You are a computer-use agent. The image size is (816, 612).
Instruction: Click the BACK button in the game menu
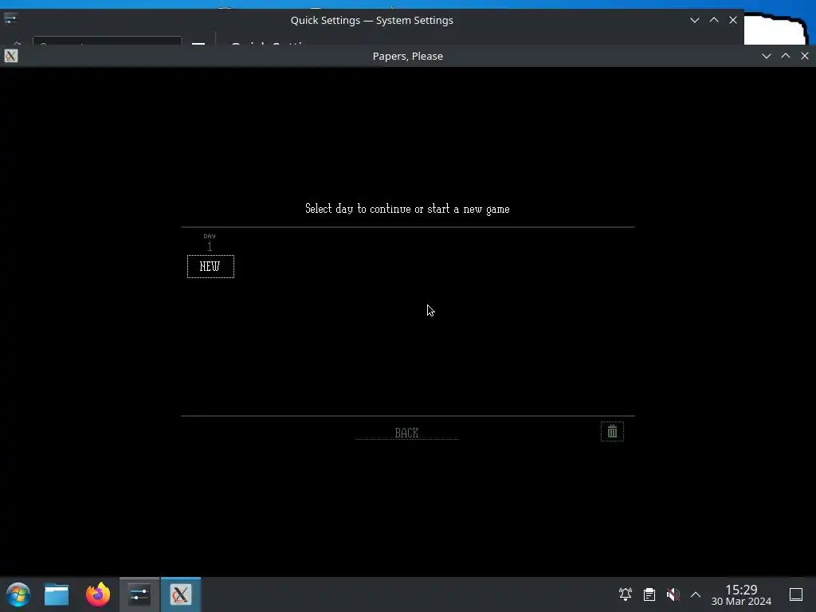pyautogui.click(x=407, y=433)
